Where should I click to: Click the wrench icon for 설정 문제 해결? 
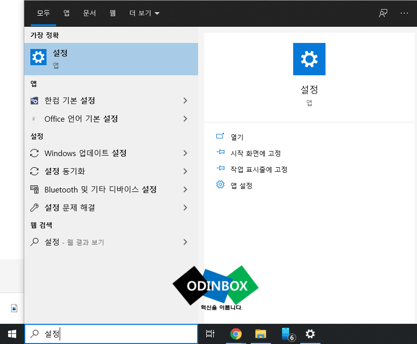34,208
